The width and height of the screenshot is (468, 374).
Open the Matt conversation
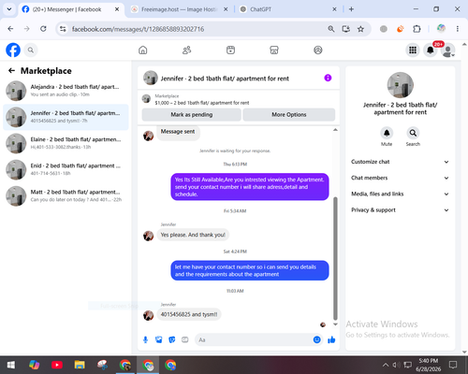point(66,196)
